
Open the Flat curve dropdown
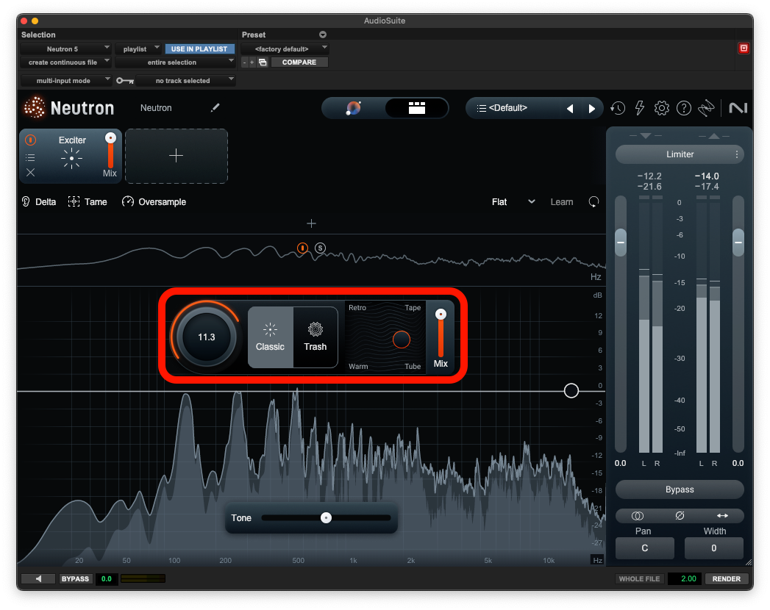(513, 201)
